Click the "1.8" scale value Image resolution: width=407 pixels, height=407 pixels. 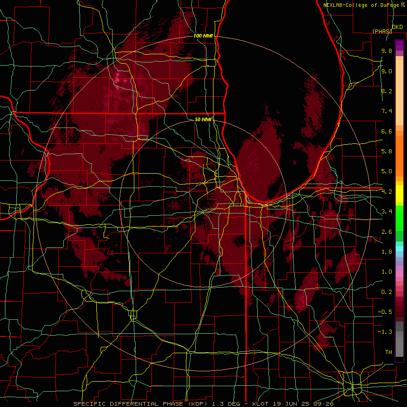387,252
